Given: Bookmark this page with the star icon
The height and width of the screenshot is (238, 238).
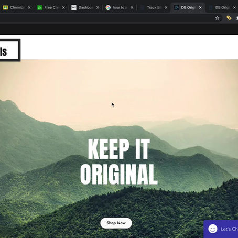Looking at the screenshot, I should coord(217,18).
